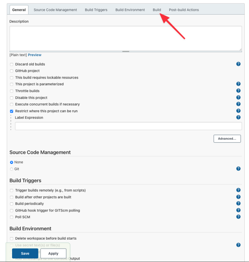249x262 pixels.
Task: Grab the description box resize handle bar
Action: 126,52
